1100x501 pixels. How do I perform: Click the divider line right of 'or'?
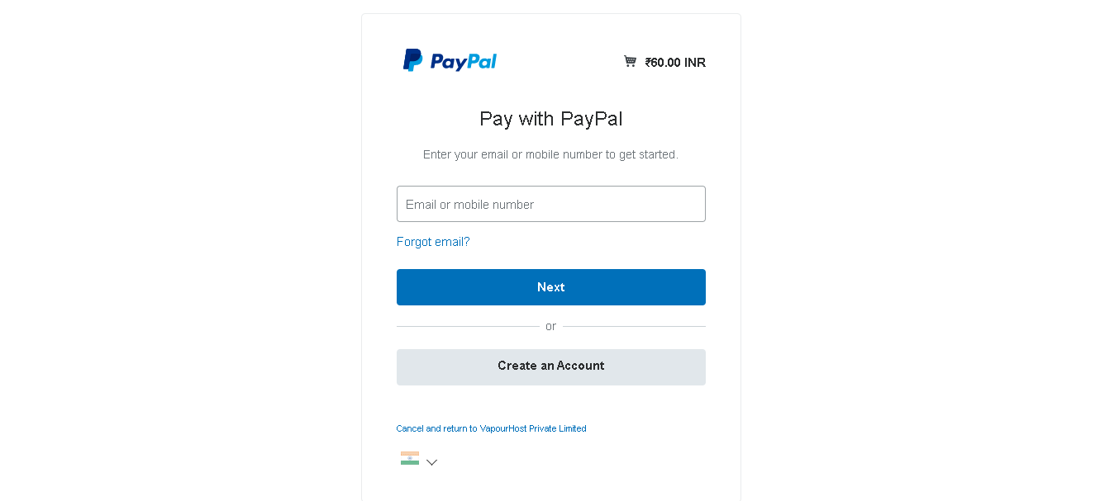[x=634, y=326]
